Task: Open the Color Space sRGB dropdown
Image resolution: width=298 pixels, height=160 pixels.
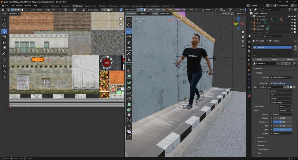Action: tap(285, 107)
